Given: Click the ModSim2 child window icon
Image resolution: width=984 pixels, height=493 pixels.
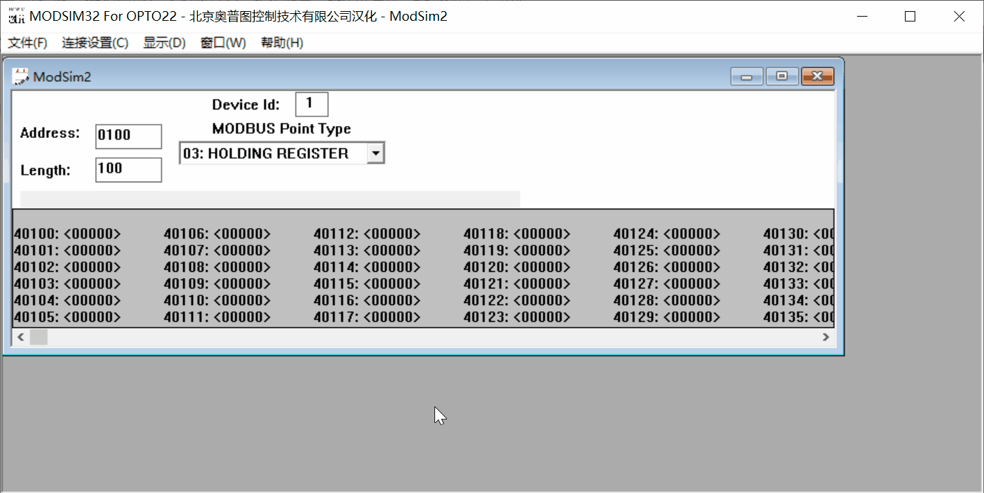Looking at the screenshot, I should (x=19, y=76).
